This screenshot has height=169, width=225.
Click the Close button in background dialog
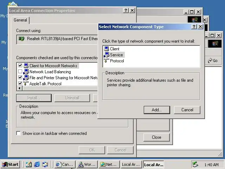pyautogui.click(x=156, y=137)
